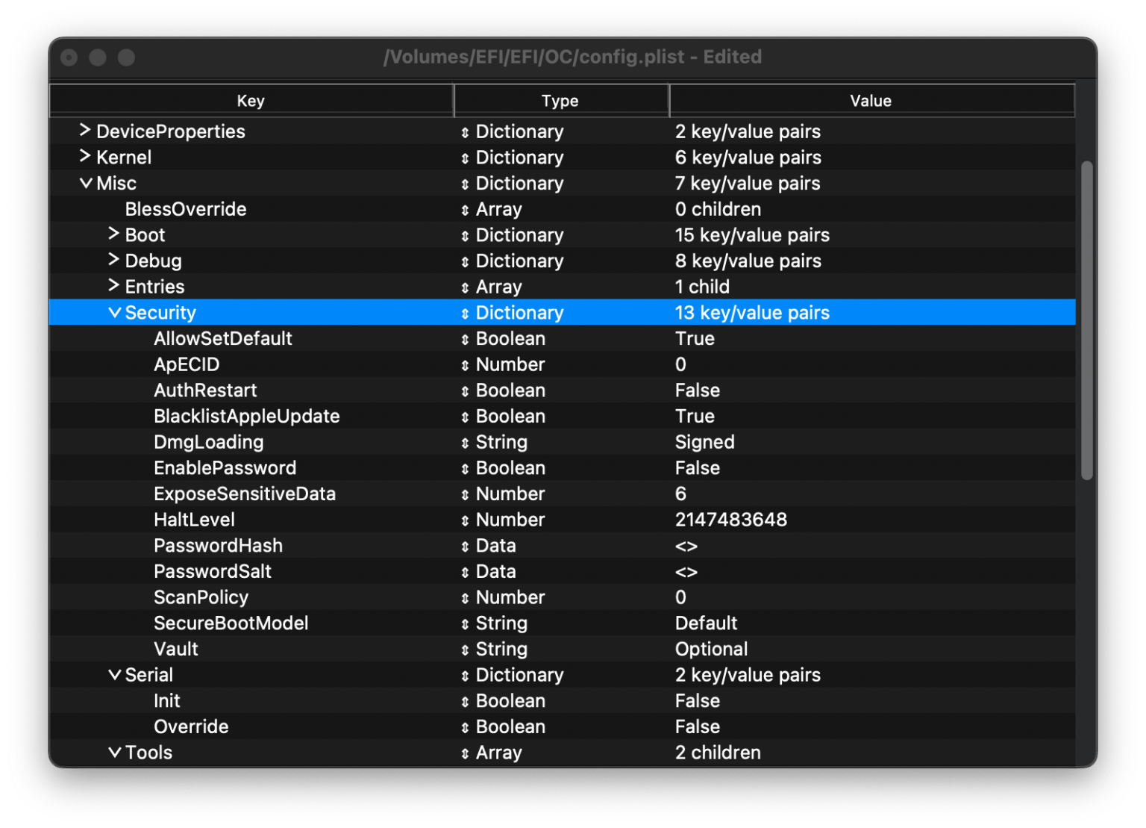Screen dimensions: 1146x828
Task: Click the Optional value of Vault
Action: coord(711,650)
